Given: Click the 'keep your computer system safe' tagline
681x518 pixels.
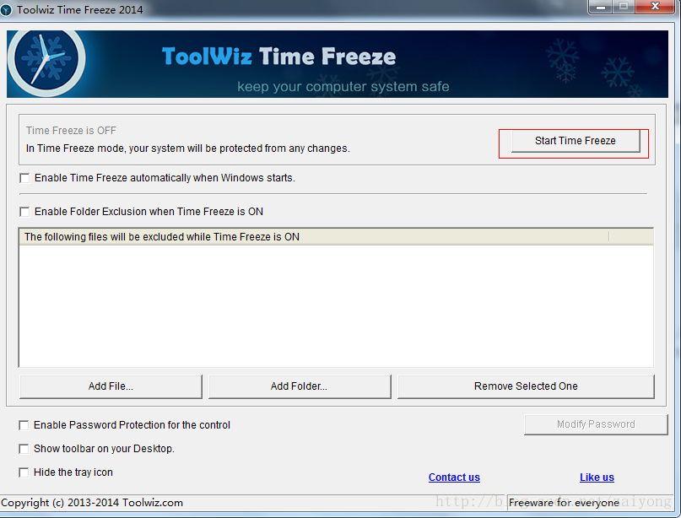Looking at the screenshot, I should 343,87.
